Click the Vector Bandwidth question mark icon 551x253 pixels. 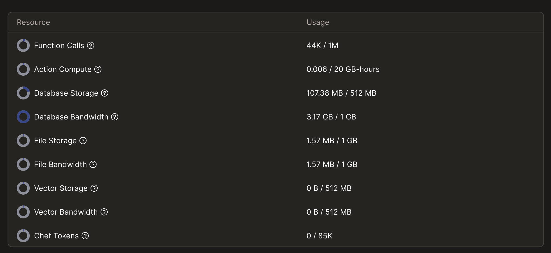click(104, 212)
